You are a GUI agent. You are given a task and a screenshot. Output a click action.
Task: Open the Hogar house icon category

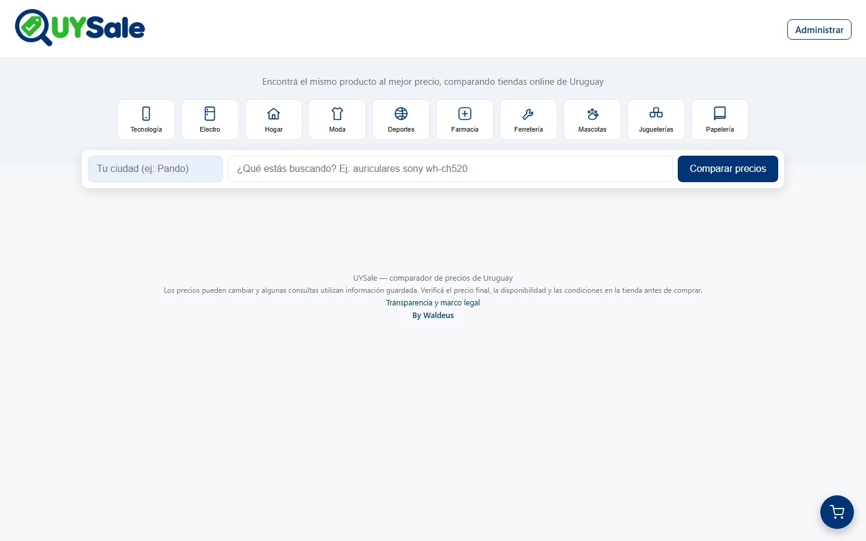tap(274, 120)
